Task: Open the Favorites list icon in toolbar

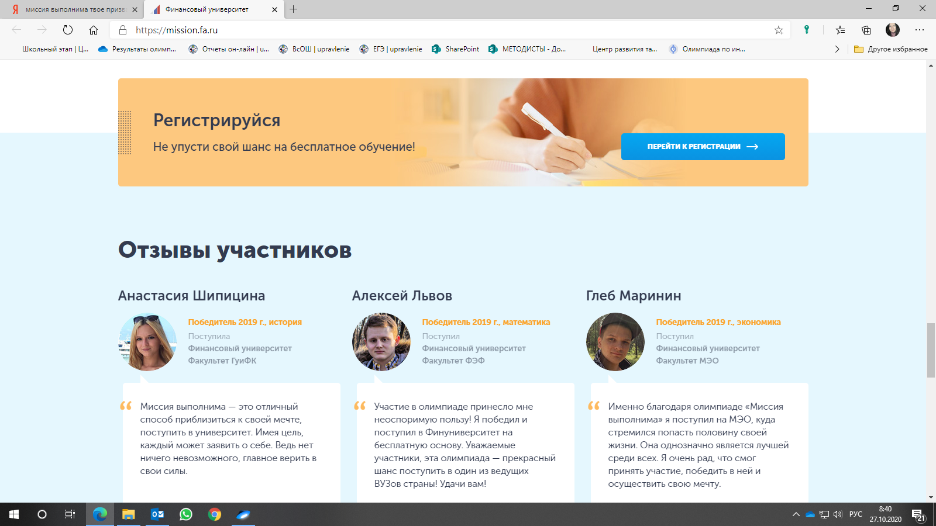Action: [840, 30]
